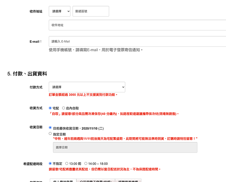Click the 「自取」請留意 red notice

click(114, 114)
